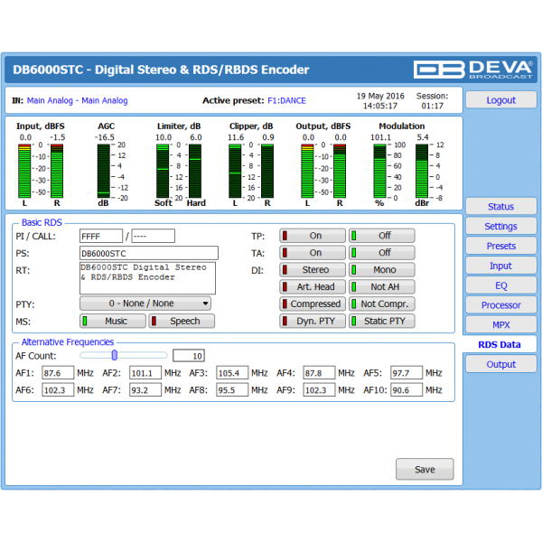542x542 pixels.
Task: Click the DEVA Broadcast logo
Action: click(473, 70)
